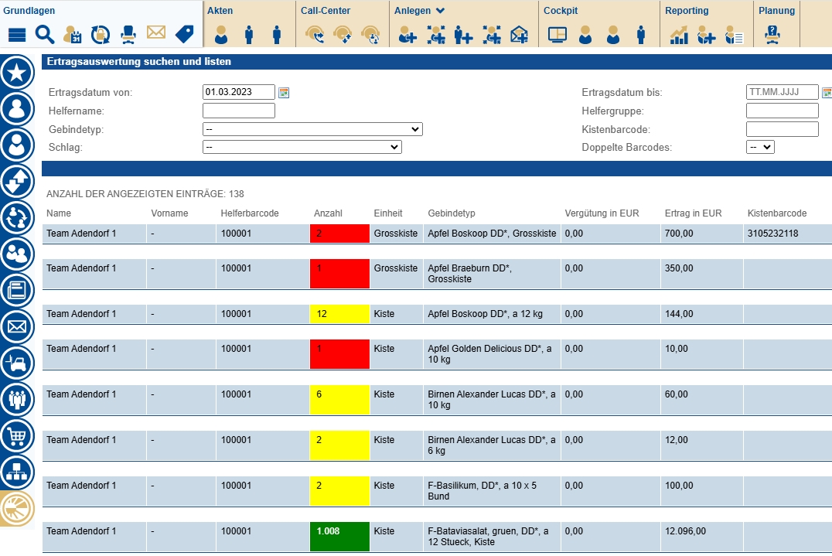Viewport: 832px width, 556px height.
Task: Click the Einheit column header
Action: 388,213
